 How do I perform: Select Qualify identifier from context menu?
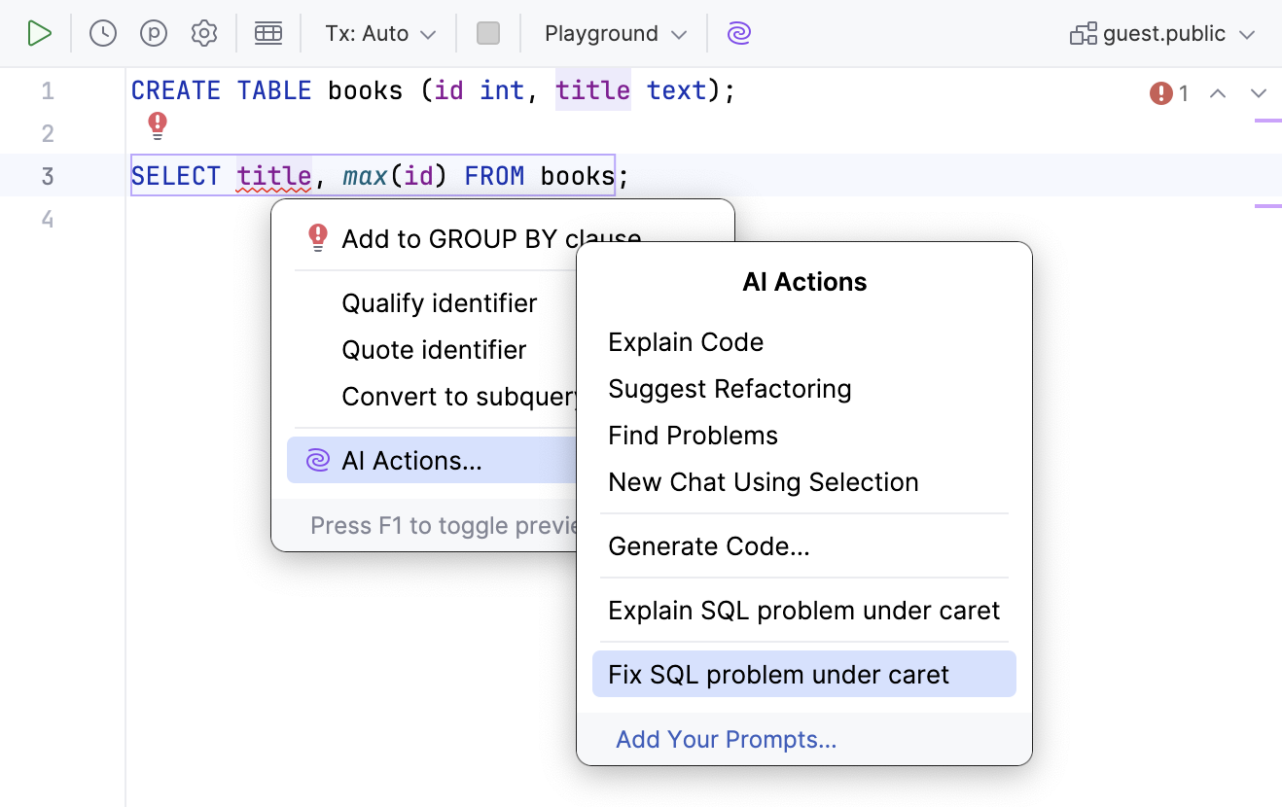pyautogui.click(x=439, y=303)
